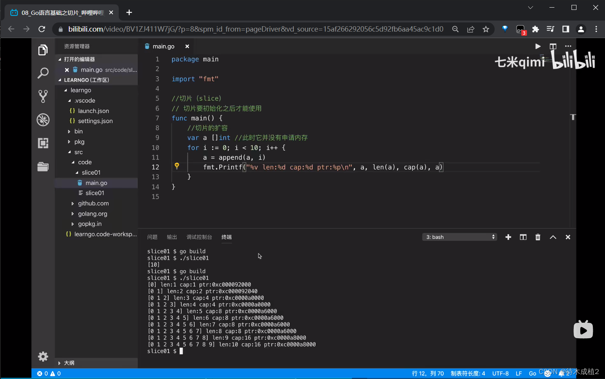Open Chrome three-dot menu
Viewport: 605px width, 379px height.
click(596, 29)
